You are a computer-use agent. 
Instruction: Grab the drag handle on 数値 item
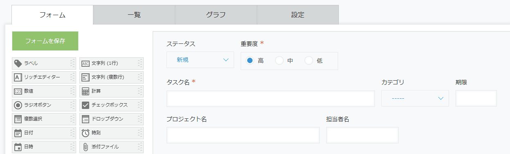tap(72, 91)
